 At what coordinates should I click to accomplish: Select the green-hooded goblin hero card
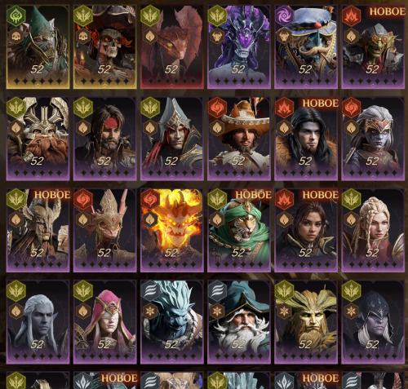pyautogui.click(x=38, y=46)
